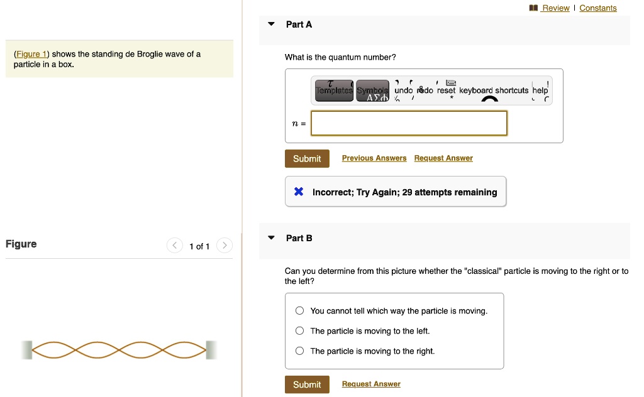Click the Review bookmark icon
Screen dimensions: 644x397
[x=534, y=8]
